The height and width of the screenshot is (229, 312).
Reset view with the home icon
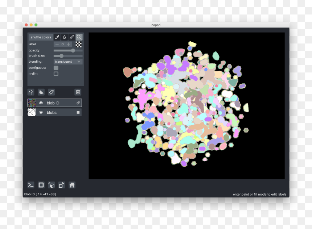[72, 185]
